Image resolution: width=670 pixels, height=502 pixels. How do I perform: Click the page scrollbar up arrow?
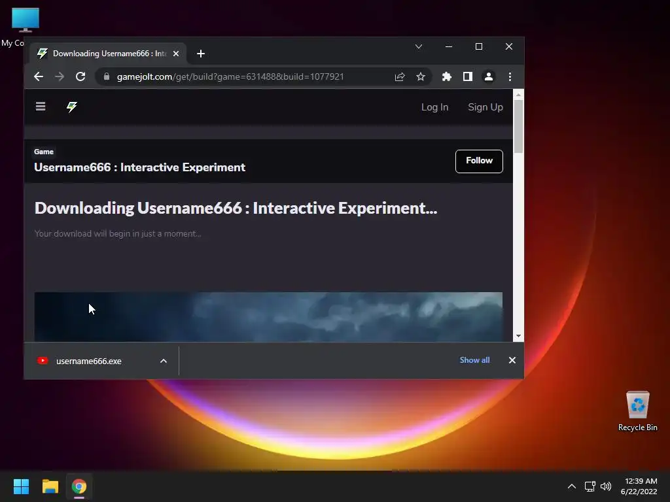pos(518,95)
